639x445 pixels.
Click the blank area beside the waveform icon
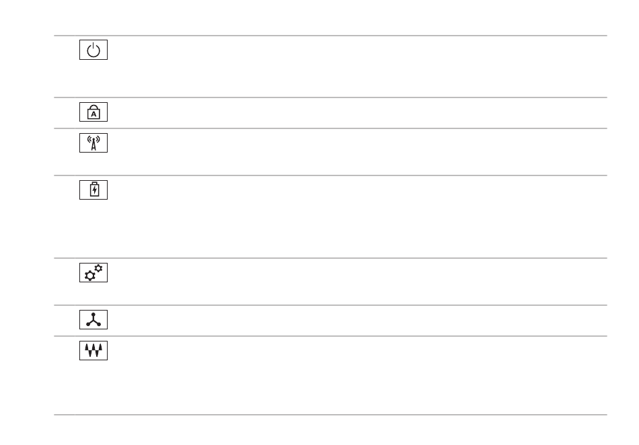pos(359,375)
